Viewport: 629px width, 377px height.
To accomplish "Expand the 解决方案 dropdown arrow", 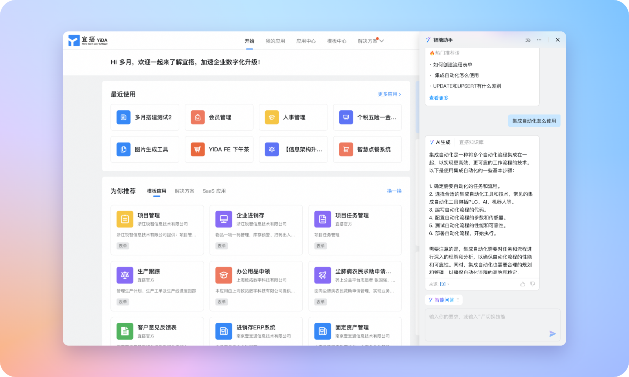I will [x=381, y=41].
